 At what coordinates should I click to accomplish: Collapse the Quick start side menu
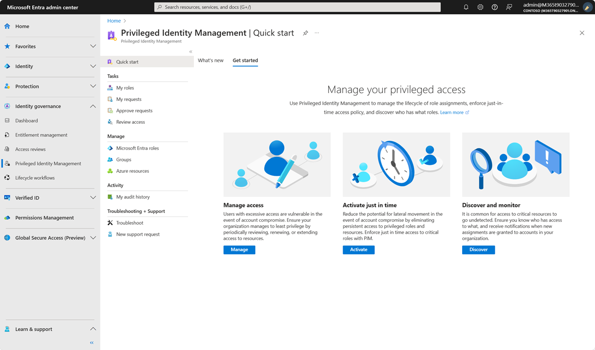coord(190,51)
